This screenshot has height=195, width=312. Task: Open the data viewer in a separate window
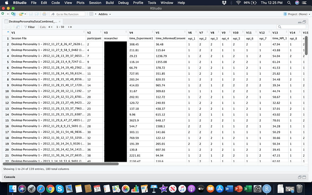[x=17, y=27]
